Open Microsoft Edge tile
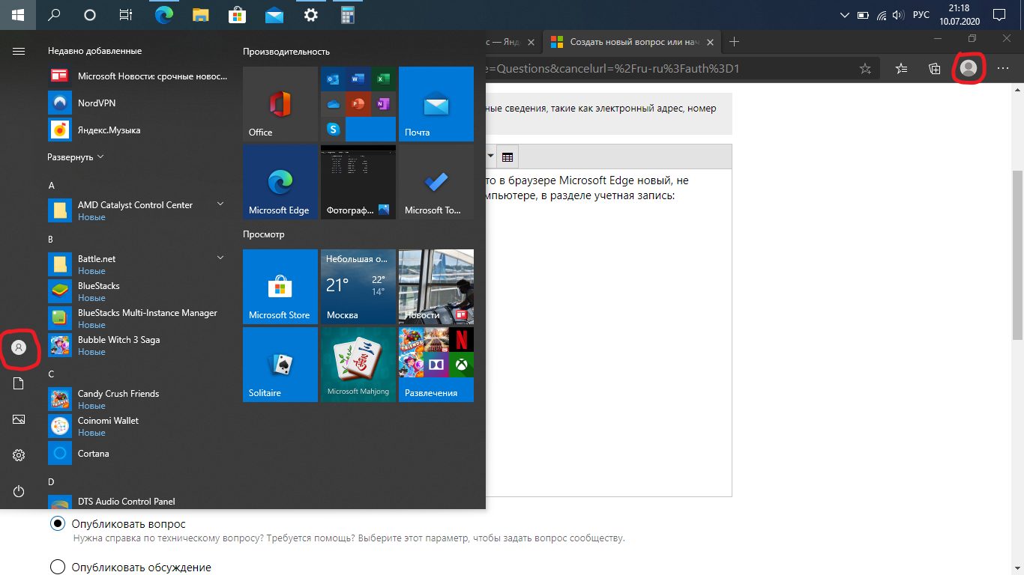 [x=280, y=182]
